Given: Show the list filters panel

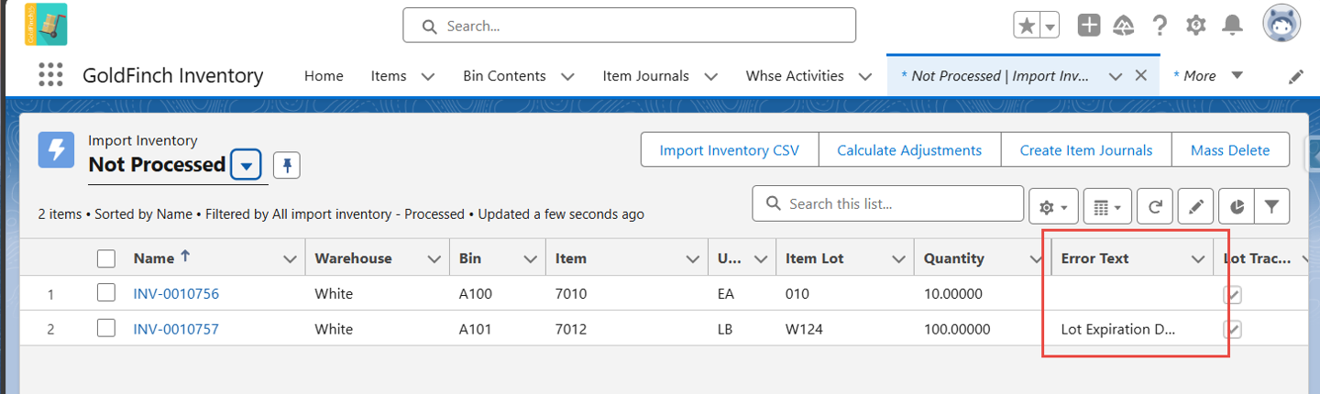Looking at the screenshot, I should point(1271,207).
